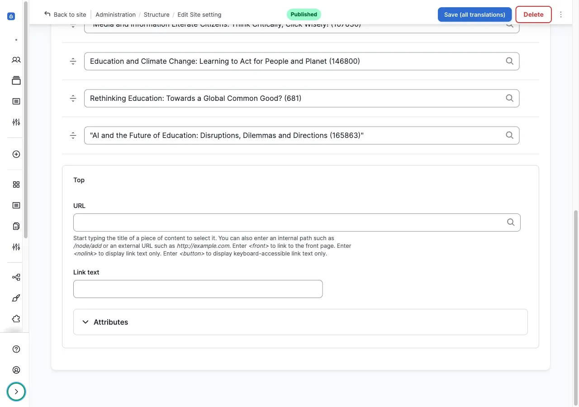Open the three-dot more actions menu
This screenshot has height=407, width=579.
(561, 14)
